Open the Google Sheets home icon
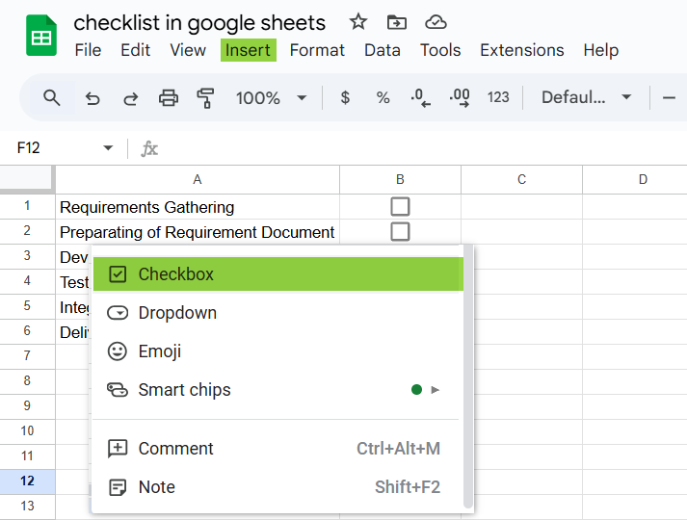687x520 pixels. [41, 36]
